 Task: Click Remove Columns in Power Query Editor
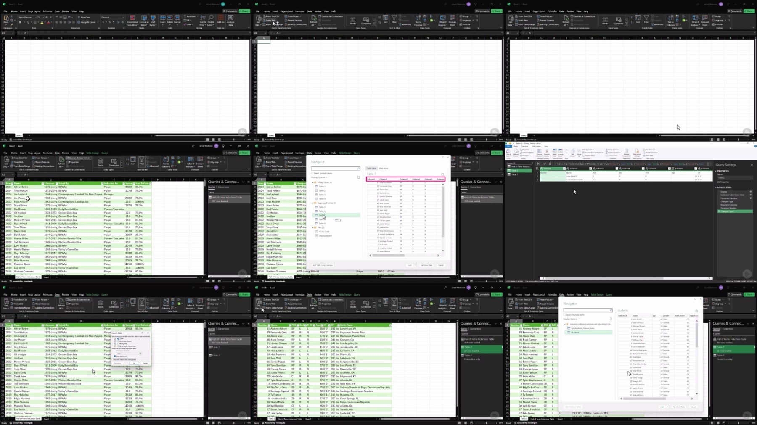point(547,153)
